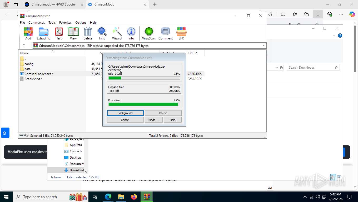Image resolution: width=358 pixels, height=202 pixels.
Task: Open the Wizard wand icon
Action: click(117, 33)
